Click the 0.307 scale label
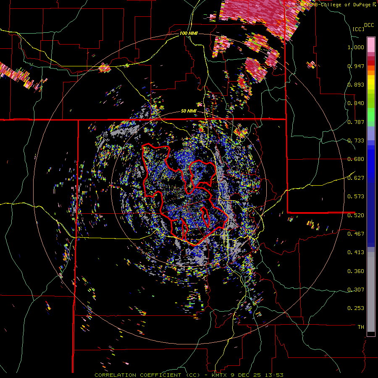Image resolution: width=378 pixels, height=378 pixels. click(356, 289)
